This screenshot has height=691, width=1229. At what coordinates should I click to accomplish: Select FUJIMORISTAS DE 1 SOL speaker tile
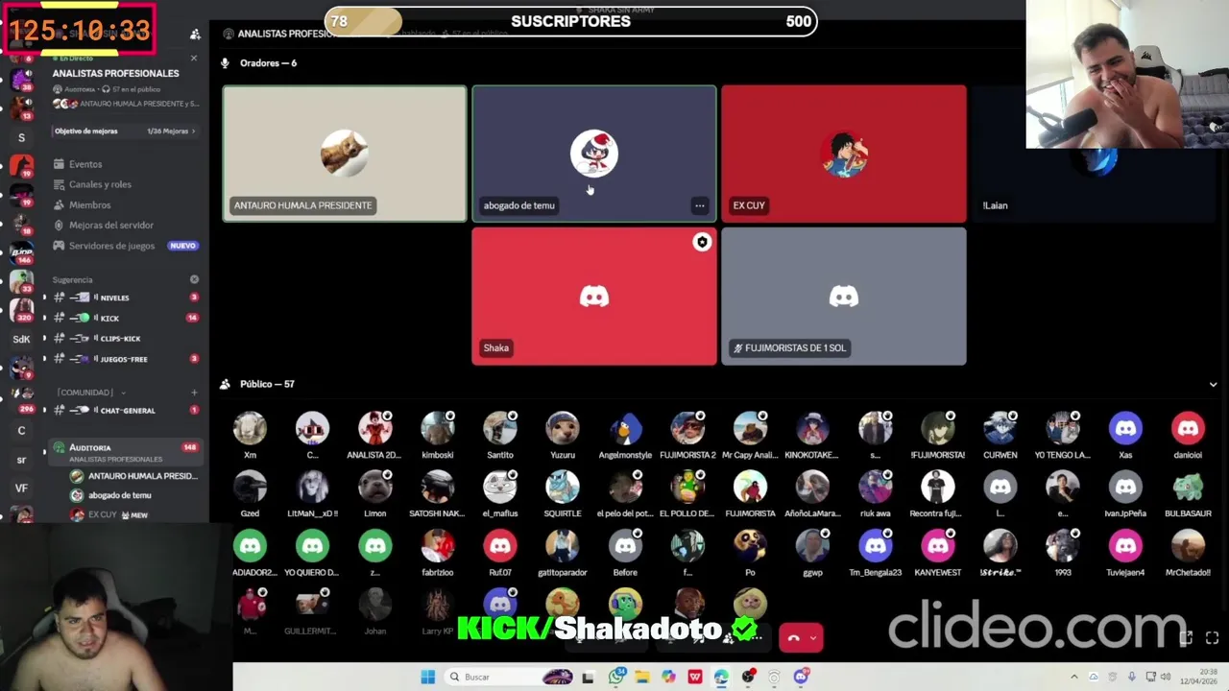tap(844, 296)
